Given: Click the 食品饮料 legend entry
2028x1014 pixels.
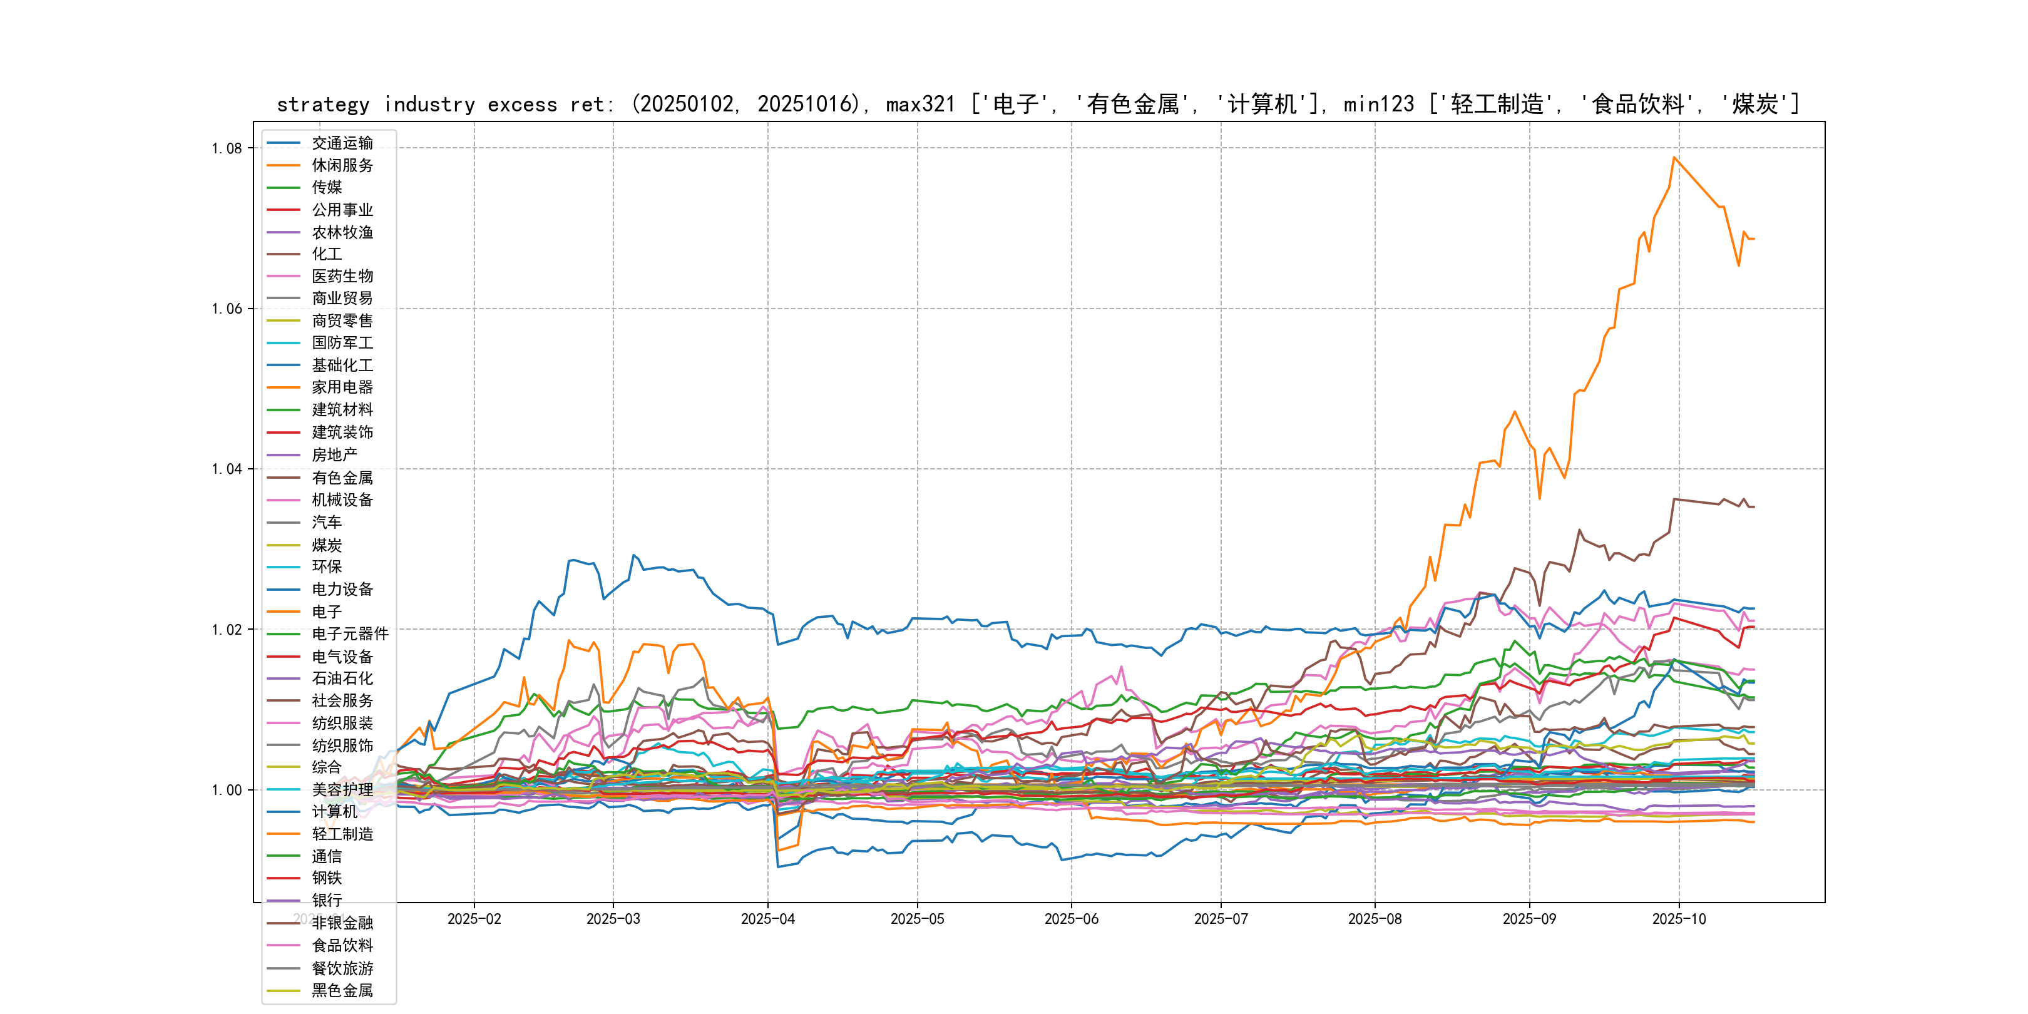Looking at the screenshot, I should [342, 946].
